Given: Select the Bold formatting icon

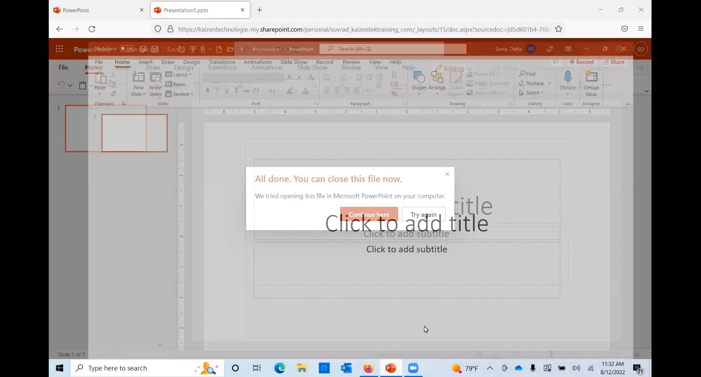Looking at the screenshot, I should click(207, 90).
